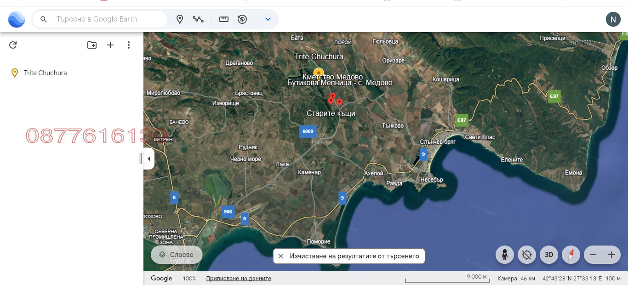Open the Historical imagery tool
Viewport: 628px width, 285px height.
coord(242,19)
